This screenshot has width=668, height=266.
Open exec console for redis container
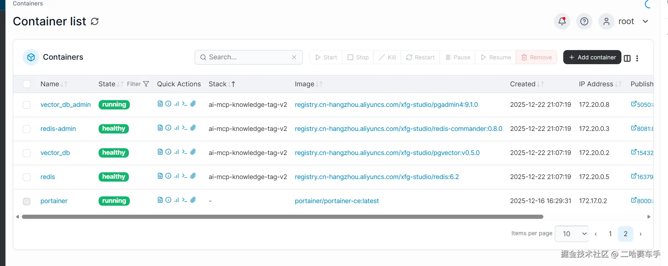(184, 176)
